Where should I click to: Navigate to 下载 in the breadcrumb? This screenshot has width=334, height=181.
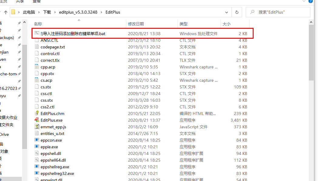click(47, 12)
